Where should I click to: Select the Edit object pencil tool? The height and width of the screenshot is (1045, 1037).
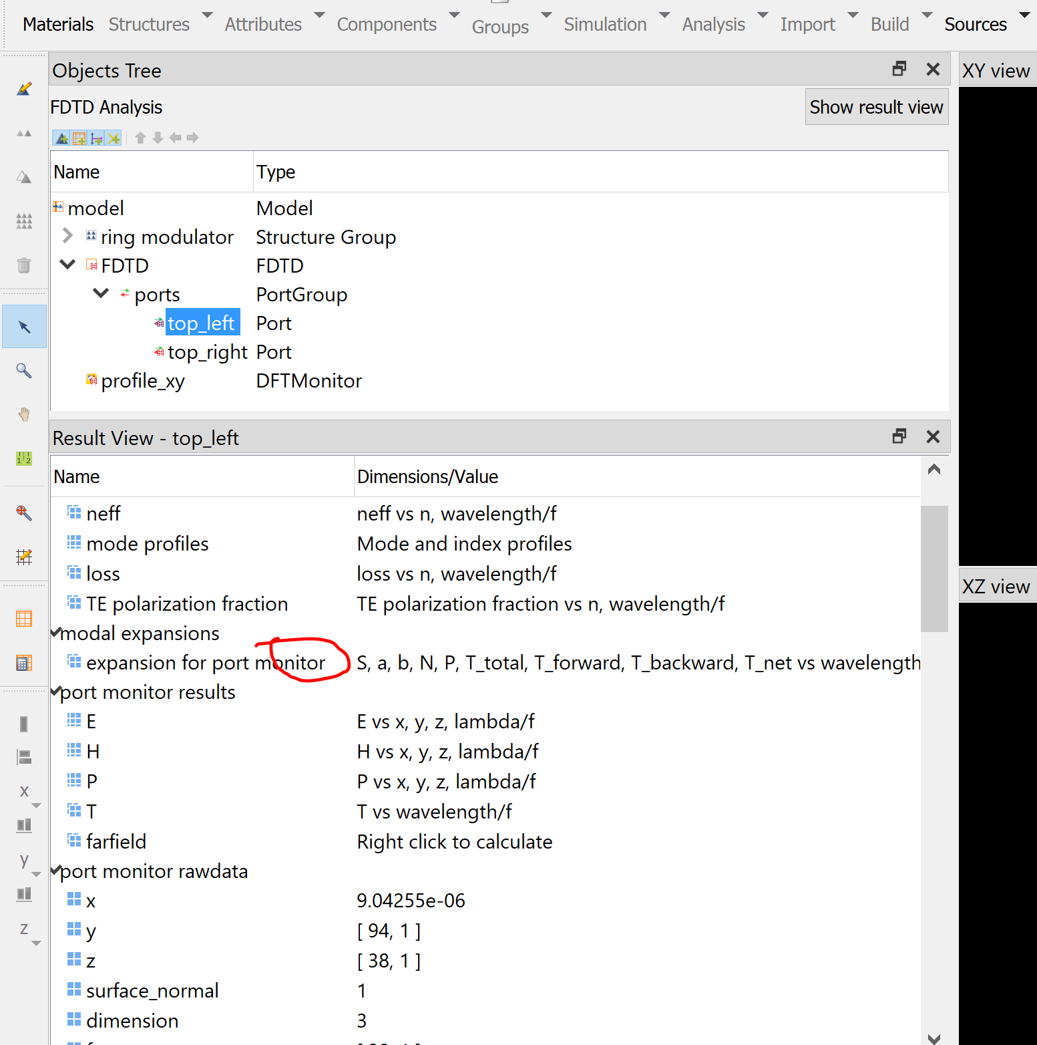[x=24, y=88]
